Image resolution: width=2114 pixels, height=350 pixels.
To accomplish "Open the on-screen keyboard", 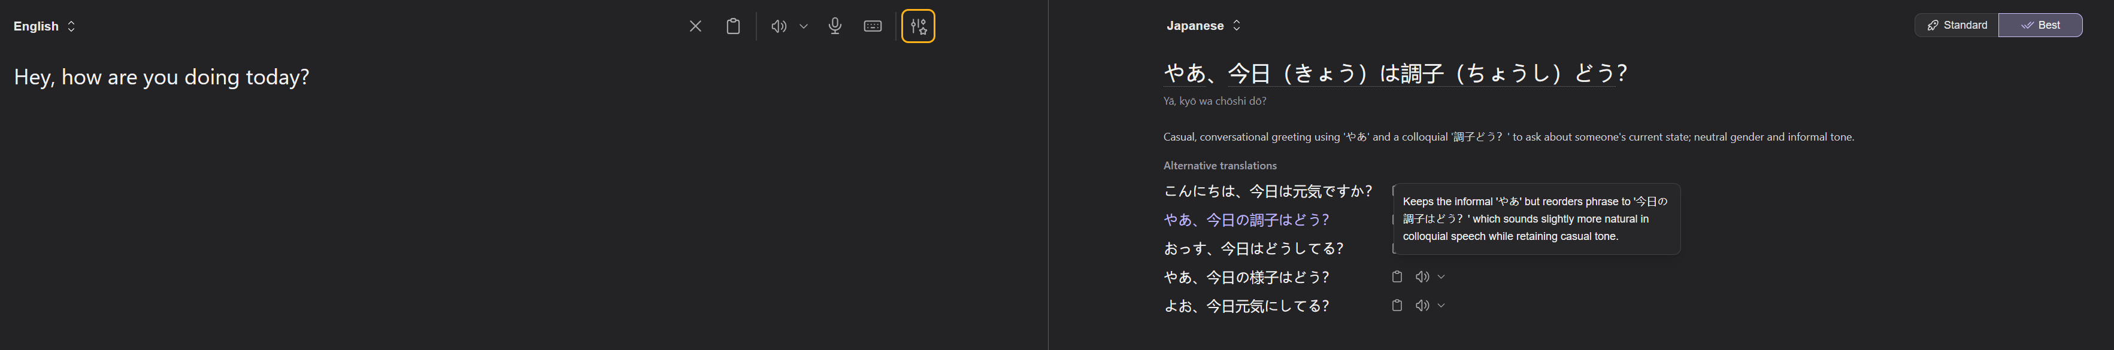I will coord(873,26).
